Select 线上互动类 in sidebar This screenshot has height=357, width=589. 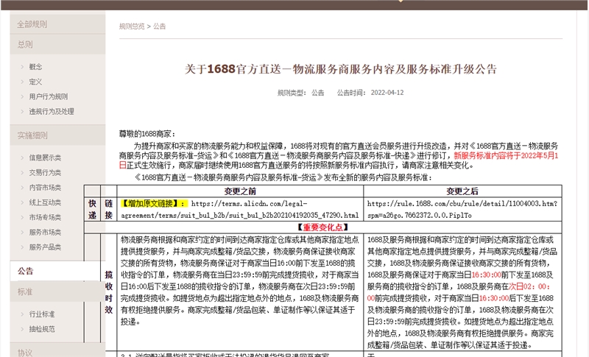coord(45,202)
